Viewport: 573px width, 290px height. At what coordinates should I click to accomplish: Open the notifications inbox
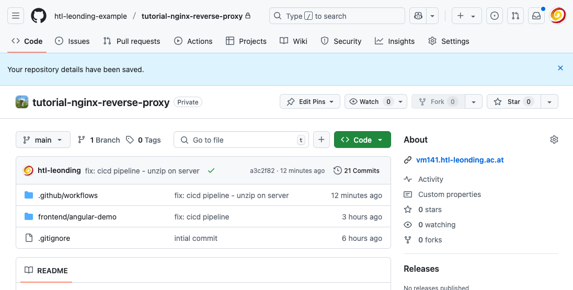(536, 16)
